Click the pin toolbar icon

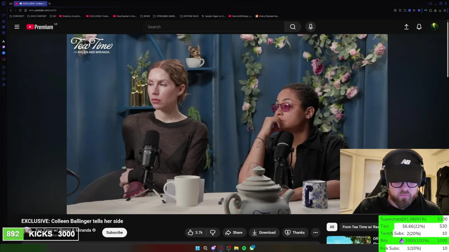[x=400, y=10]
